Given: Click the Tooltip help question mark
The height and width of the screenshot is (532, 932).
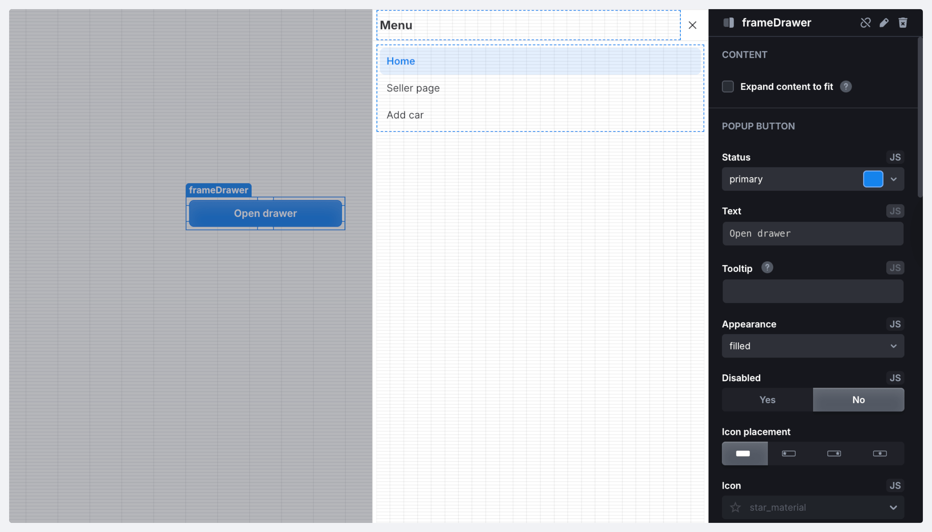Looking at the screenshot, I should point(767,268).
